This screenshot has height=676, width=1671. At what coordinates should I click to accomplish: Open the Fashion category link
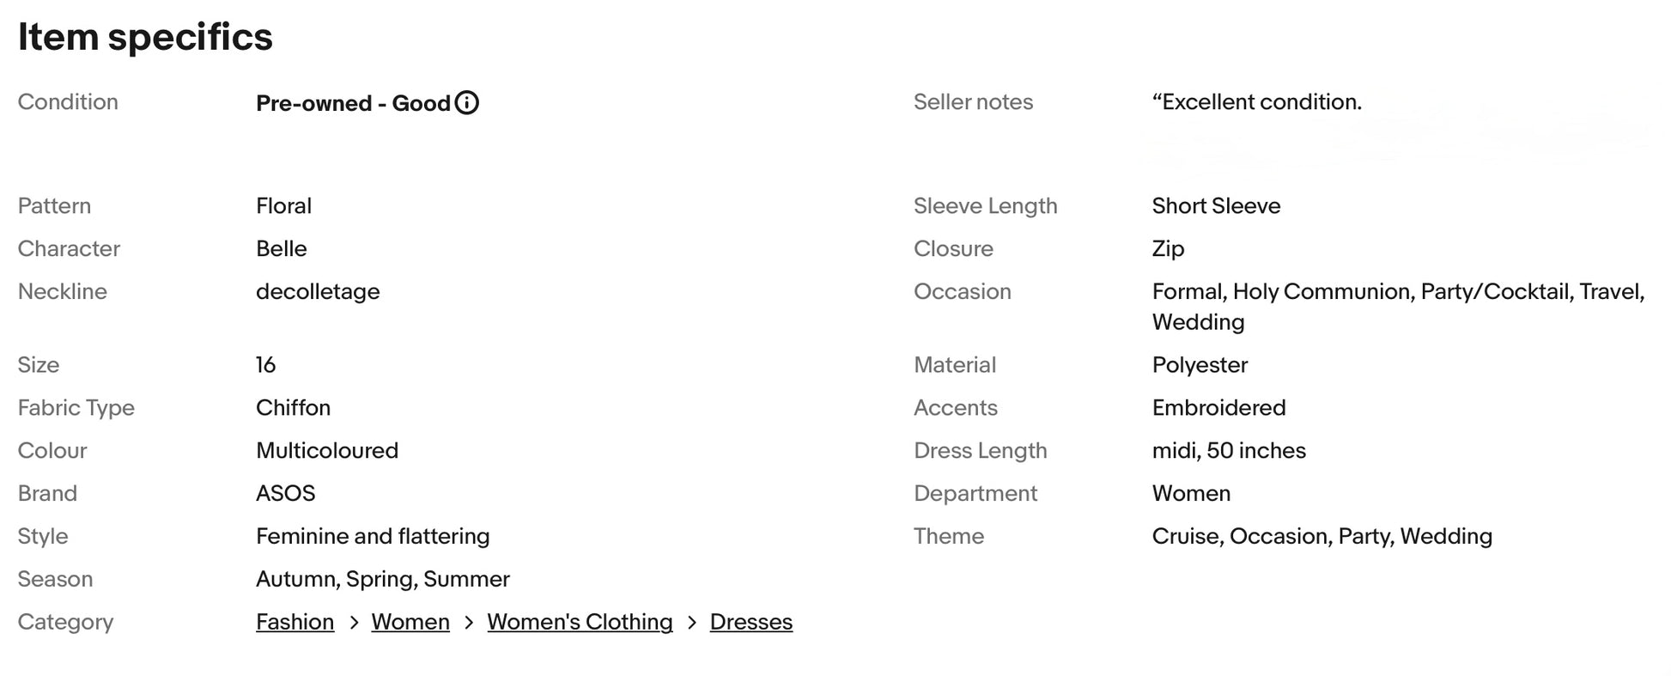coord(295,622)
